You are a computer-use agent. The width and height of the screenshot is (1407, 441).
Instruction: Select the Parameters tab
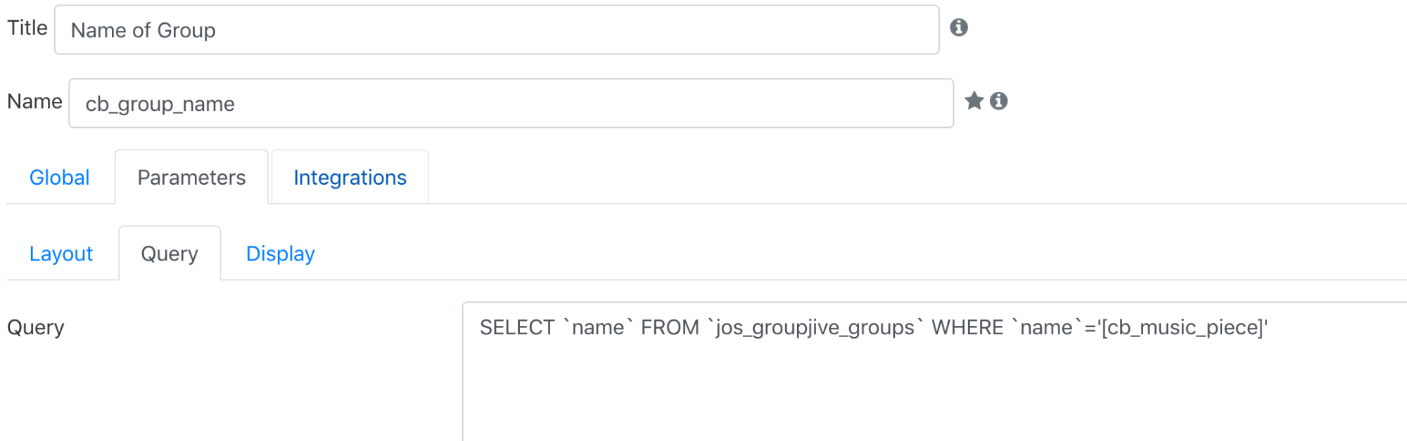coord(191,178)
